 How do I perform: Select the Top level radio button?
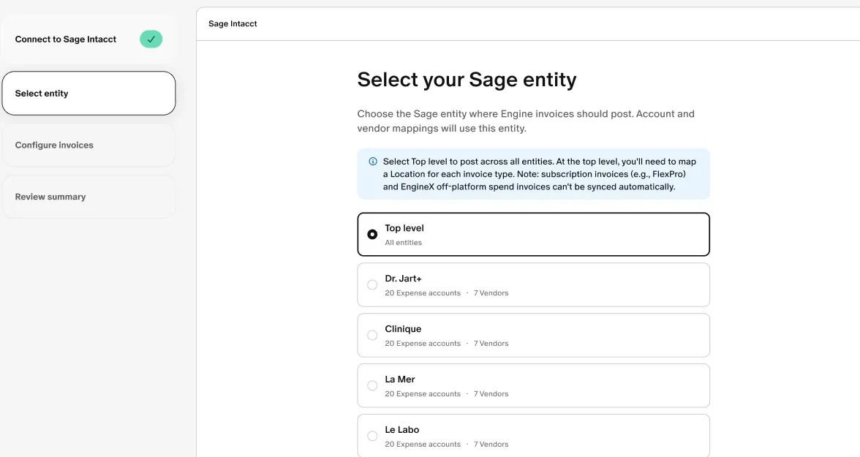[x=372, y=234]
